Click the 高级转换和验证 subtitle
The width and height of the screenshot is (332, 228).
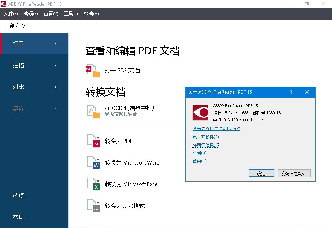[121, 114]
